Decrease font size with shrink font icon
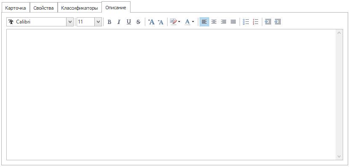The width and height of the screenshot is (349, 167). pyautogui.click(x=161, y=22)
